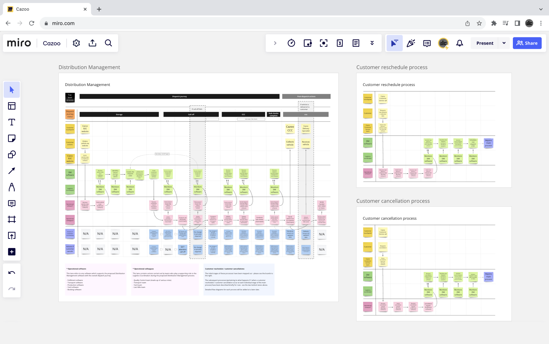The width and height of the screenshot is (549, 344).
Task: Click the Share button
Action: pos(527,43)
